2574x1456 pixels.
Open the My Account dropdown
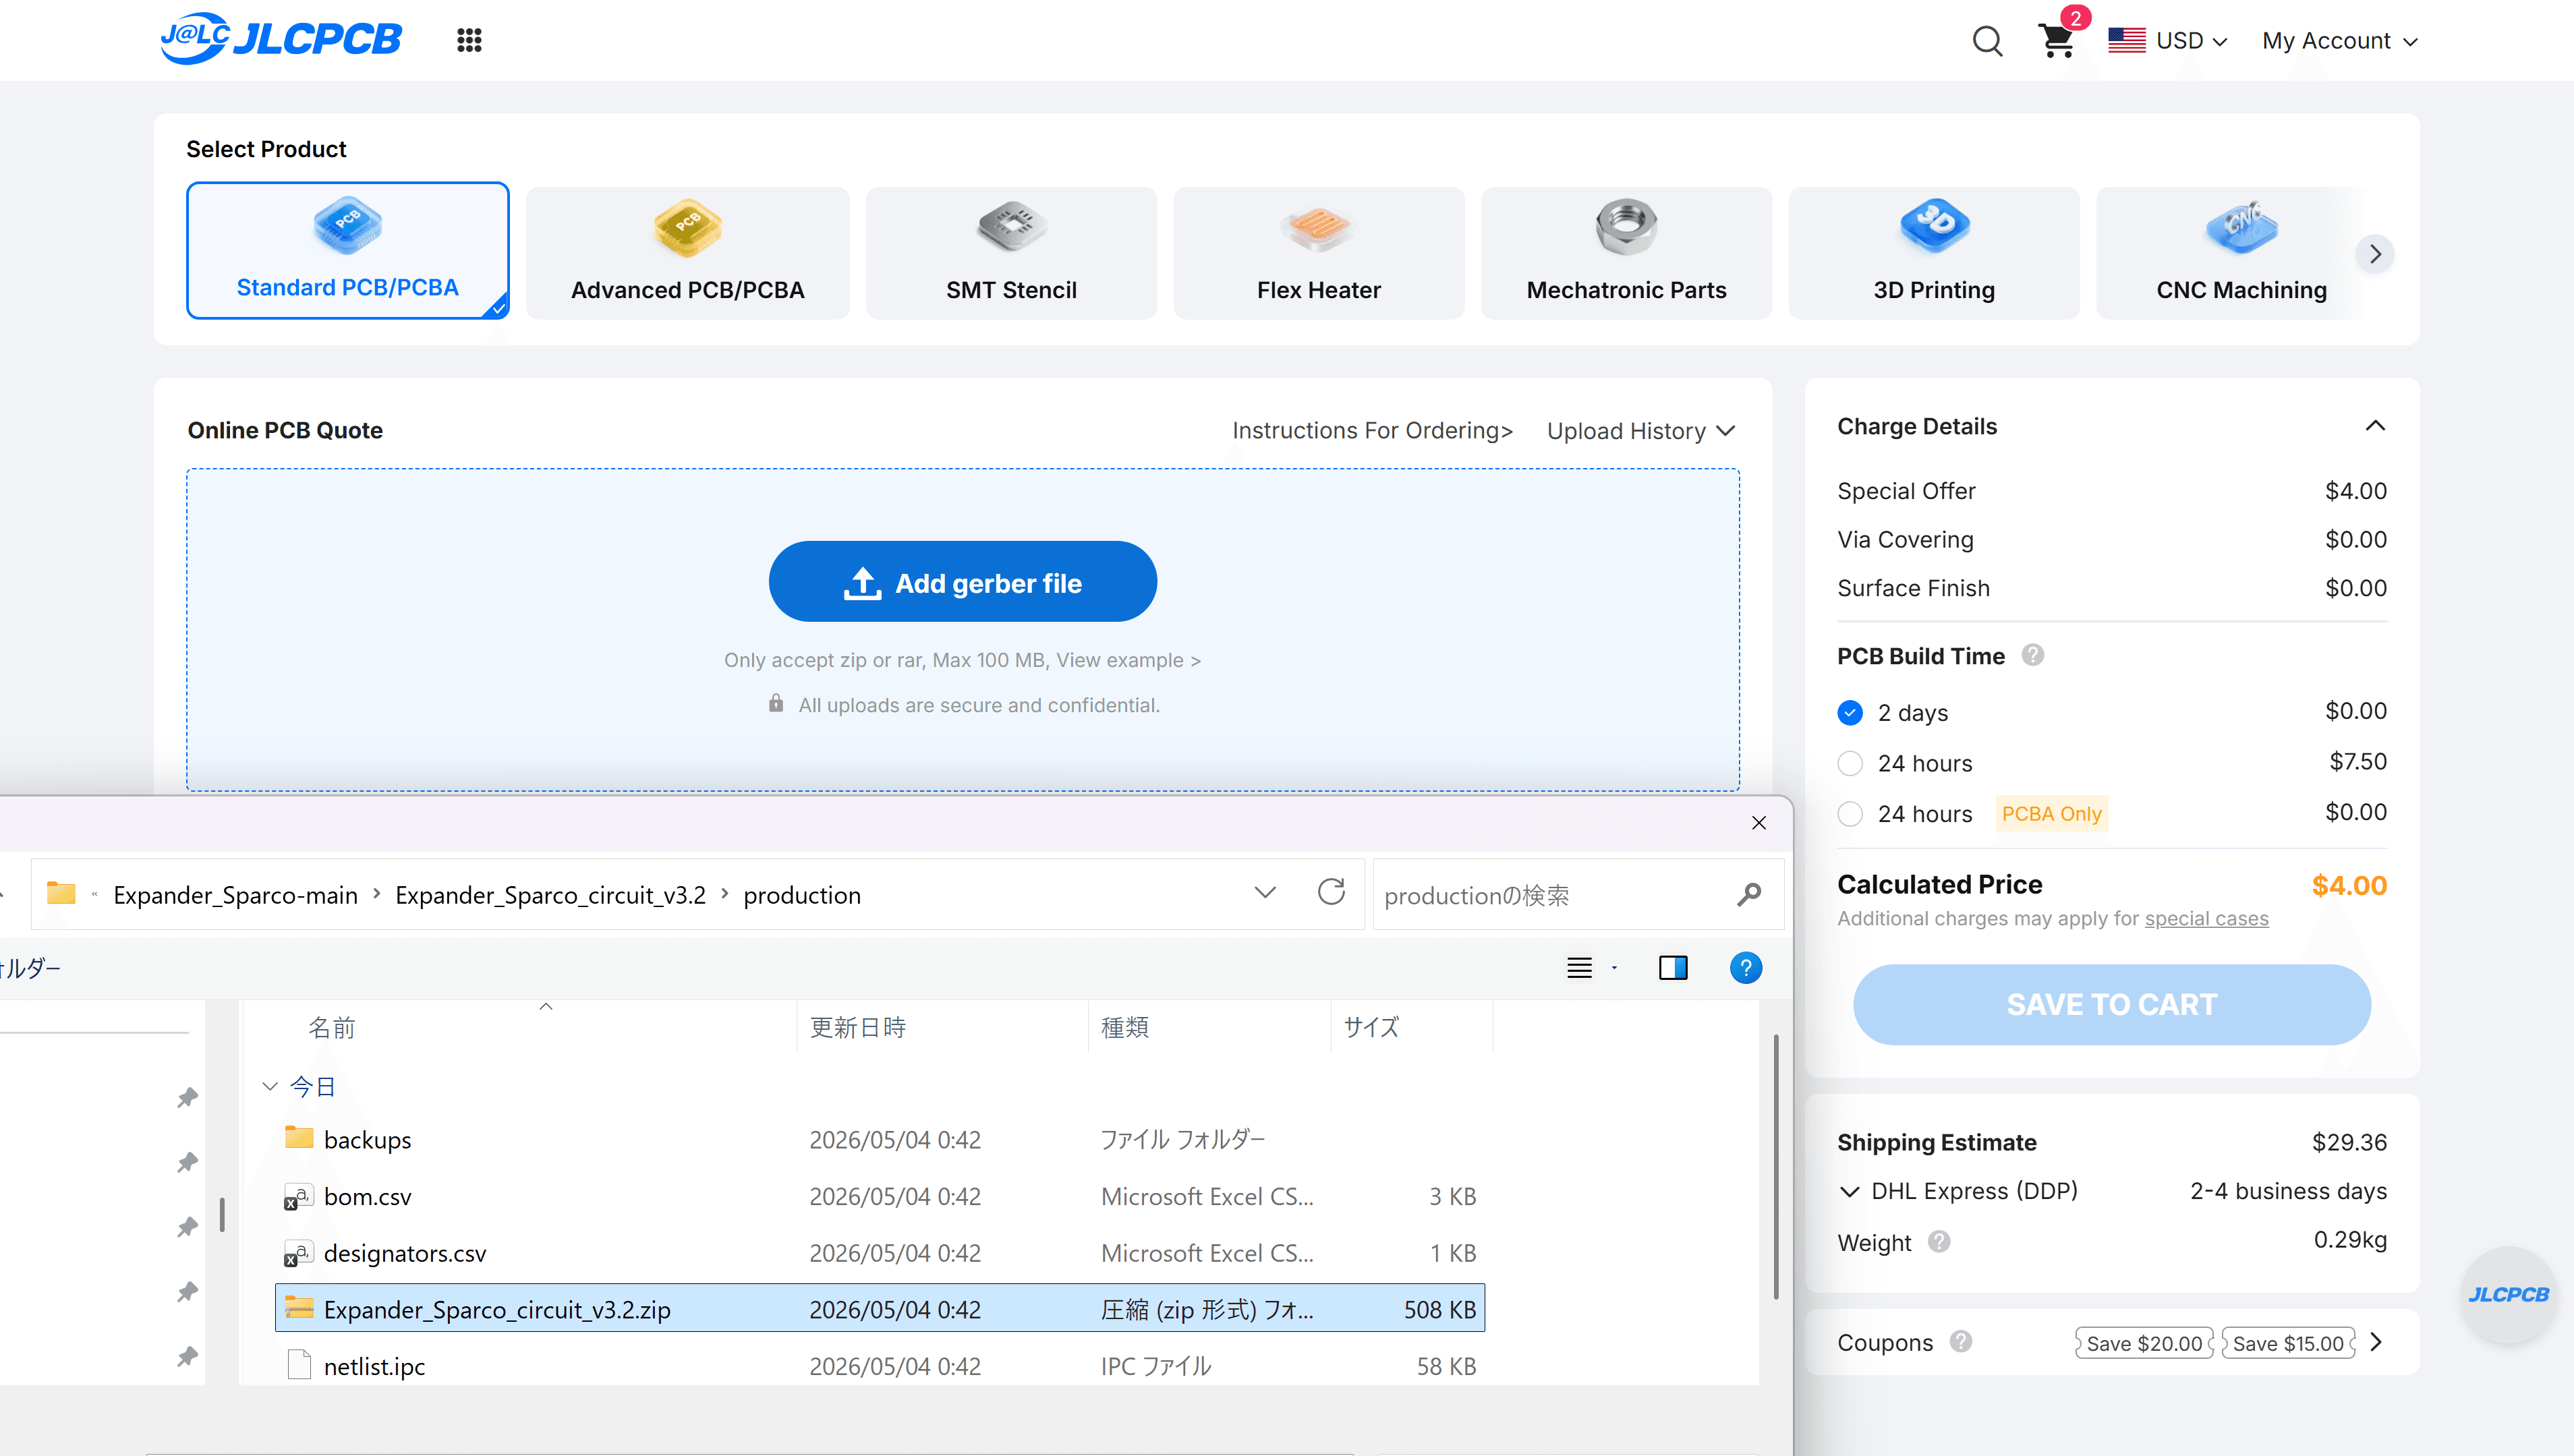[2340, 41]
